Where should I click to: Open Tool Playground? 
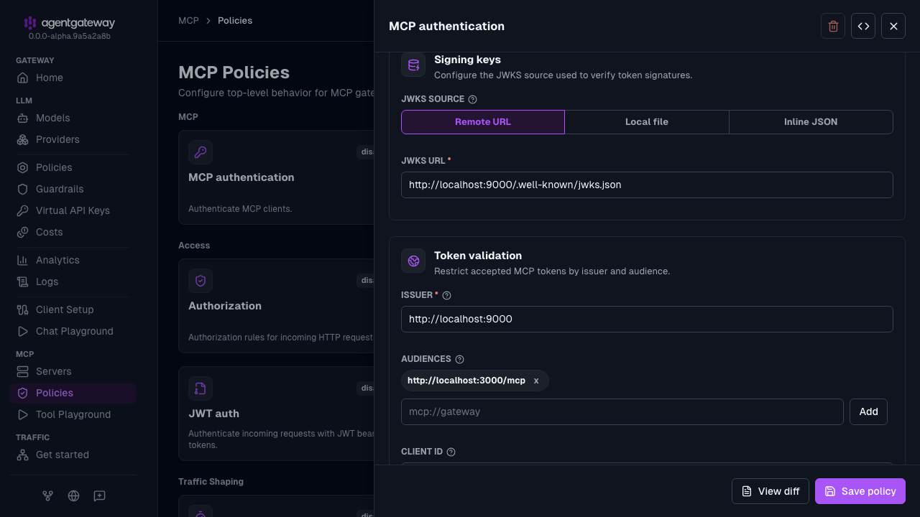[73, 414]
